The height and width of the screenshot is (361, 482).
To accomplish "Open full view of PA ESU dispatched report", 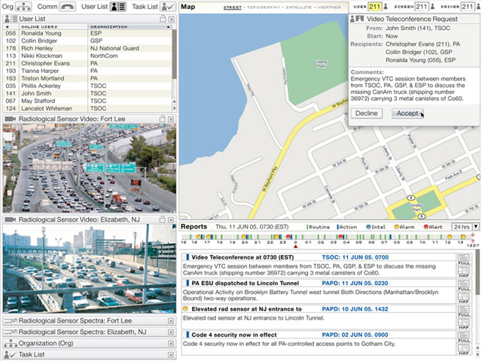I will (464, 285).
